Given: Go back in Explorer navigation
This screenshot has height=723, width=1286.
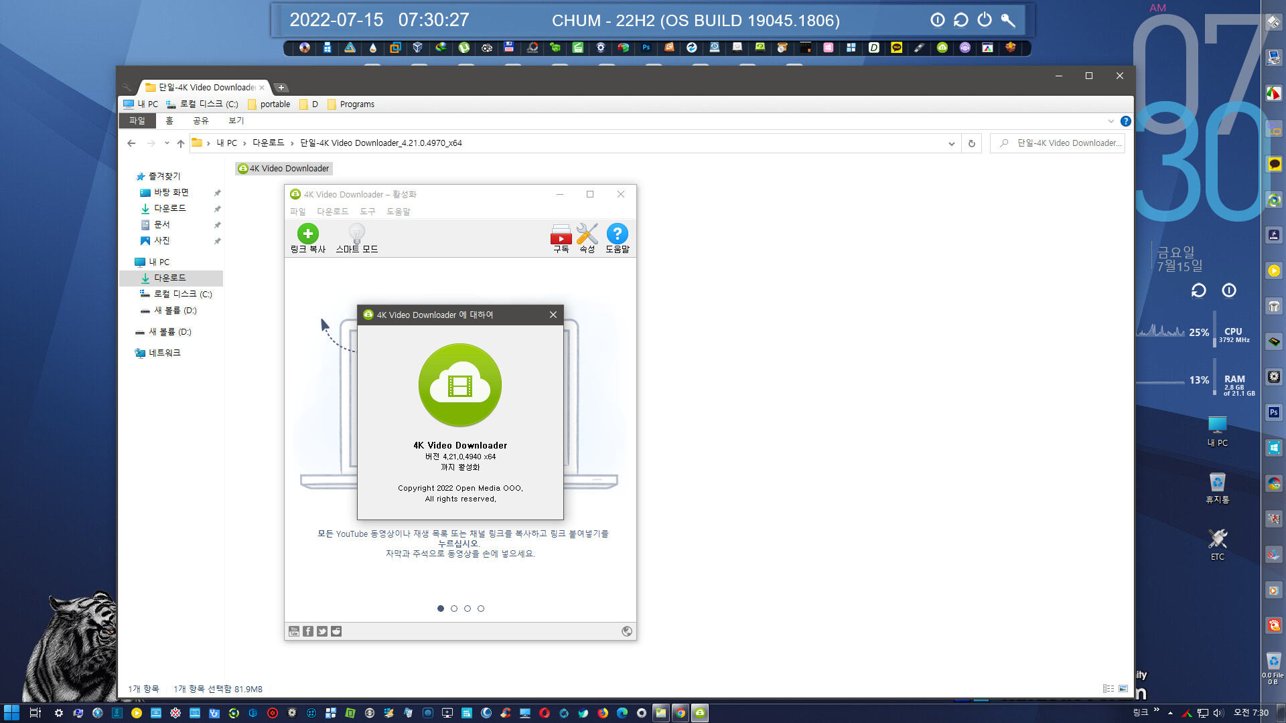Looking at the screenshot, I should [131, 143].
